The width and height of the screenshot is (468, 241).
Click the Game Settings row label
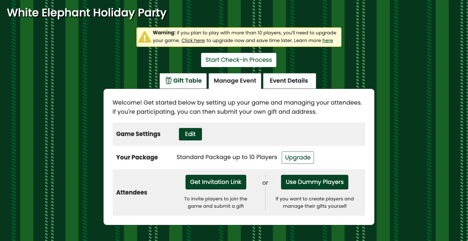click(138, 134)
